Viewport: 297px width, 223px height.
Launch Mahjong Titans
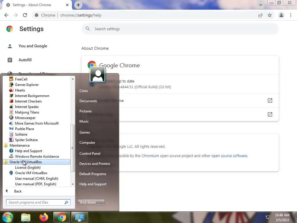[x=27, y=112]
